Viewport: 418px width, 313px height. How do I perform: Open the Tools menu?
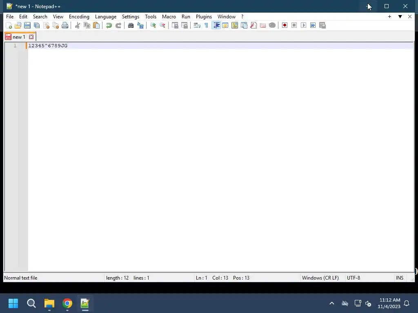151,16
